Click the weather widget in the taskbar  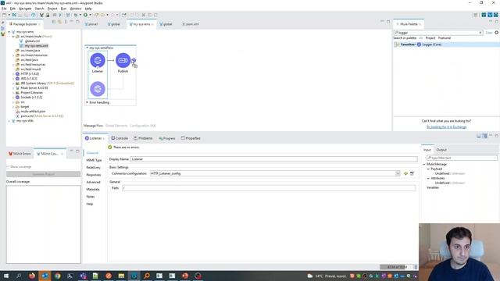click(x=327, y=276)
